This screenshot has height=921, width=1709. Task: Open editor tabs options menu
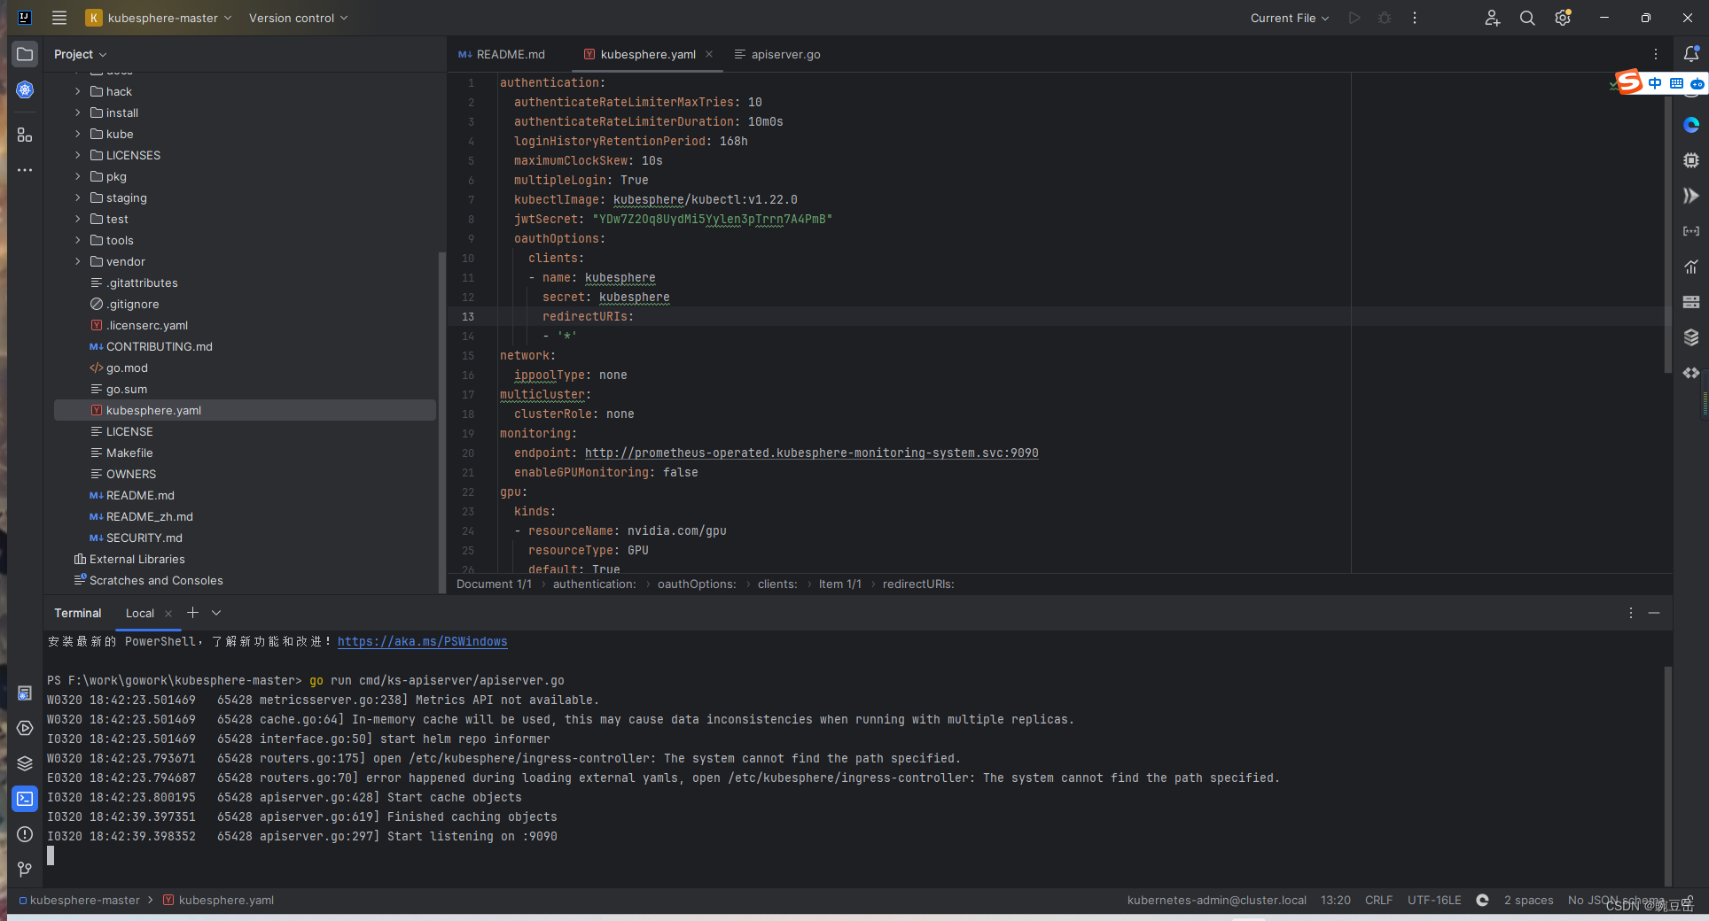click(x=1655, y=54)
